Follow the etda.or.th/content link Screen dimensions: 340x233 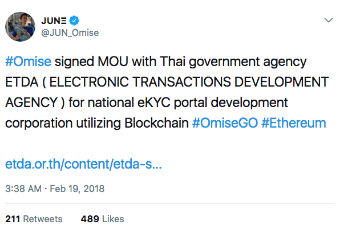tap(83, 164)
